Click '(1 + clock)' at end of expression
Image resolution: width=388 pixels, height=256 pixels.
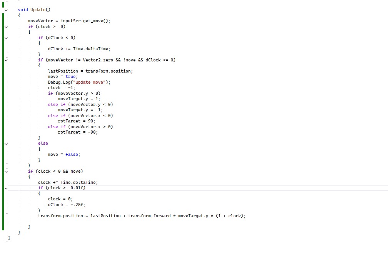point(229,216)
